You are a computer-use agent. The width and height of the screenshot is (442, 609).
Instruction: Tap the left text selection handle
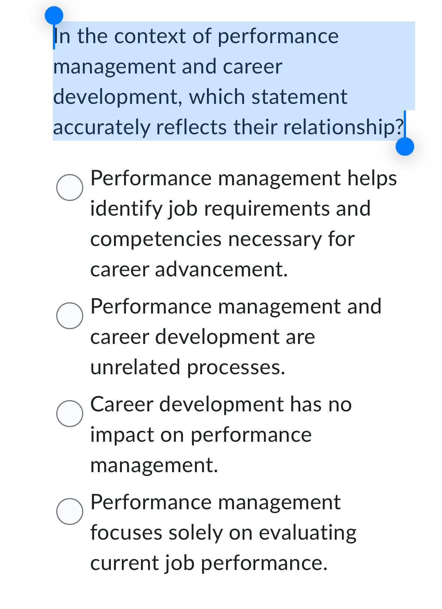53,16
